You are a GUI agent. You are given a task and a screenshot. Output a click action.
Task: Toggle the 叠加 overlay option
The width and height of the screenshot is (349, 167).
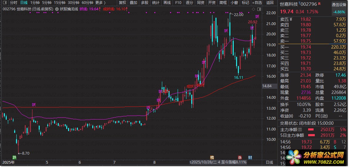point(133,3)
